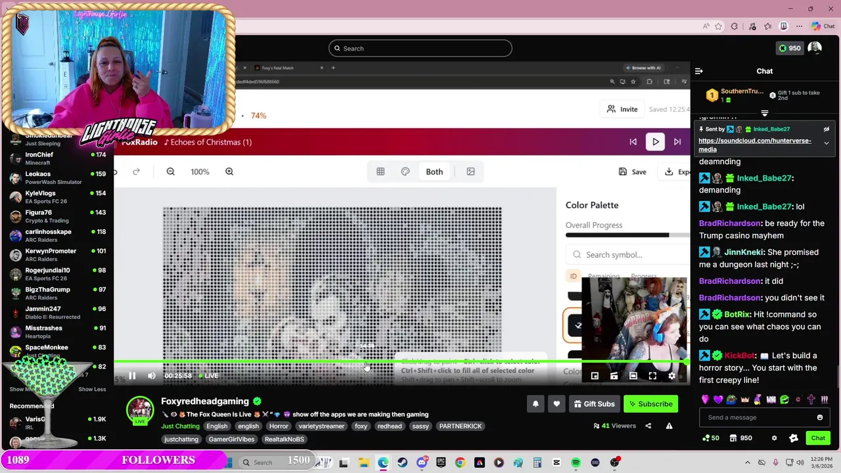Expand the pinned chat message chevron
Viewport: 841px width, 473px height.
(x=827, y=143)
